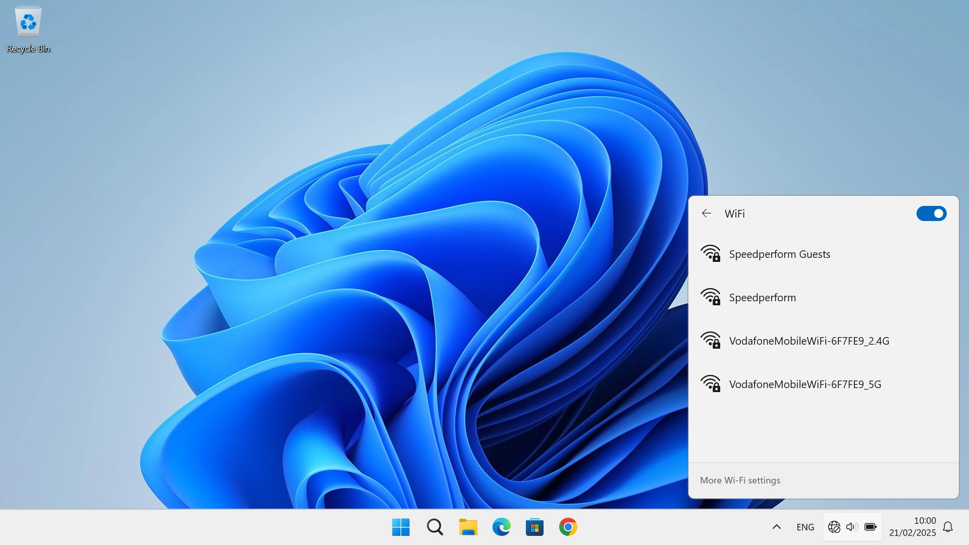This screenshot has width=969, height=545.
Task: Select the Speedperform Guests network
Action: [x=779, y=254]
